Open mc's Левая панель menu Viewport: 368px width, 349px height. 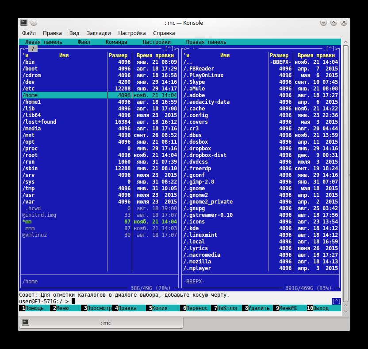click(43, 42)
